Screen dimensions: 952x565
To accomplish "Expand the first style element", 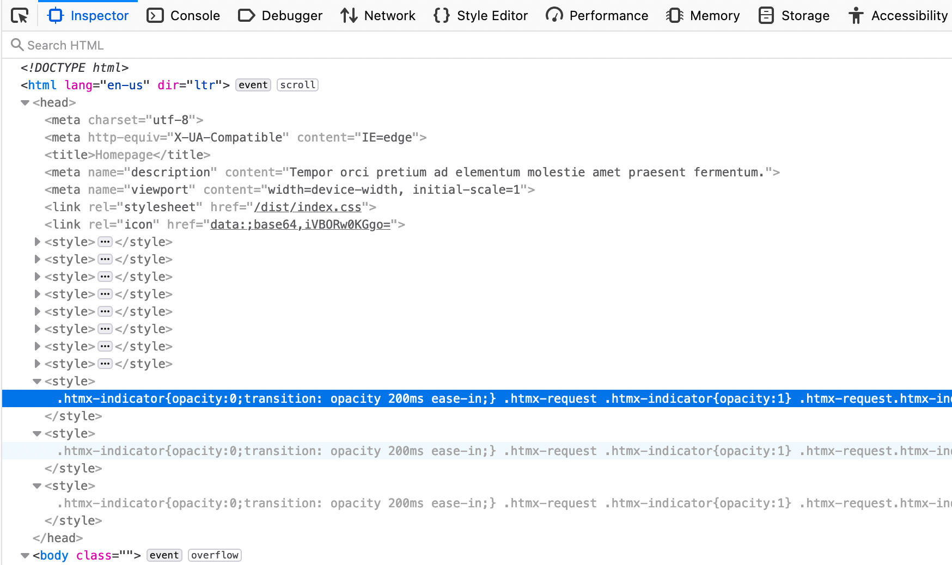I will point(37,242).
